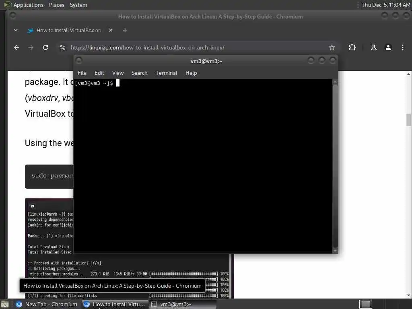Click the workspace switcher in bottom panel
Image resolution: width=412 pixels, height=309 pixels.
365,304
